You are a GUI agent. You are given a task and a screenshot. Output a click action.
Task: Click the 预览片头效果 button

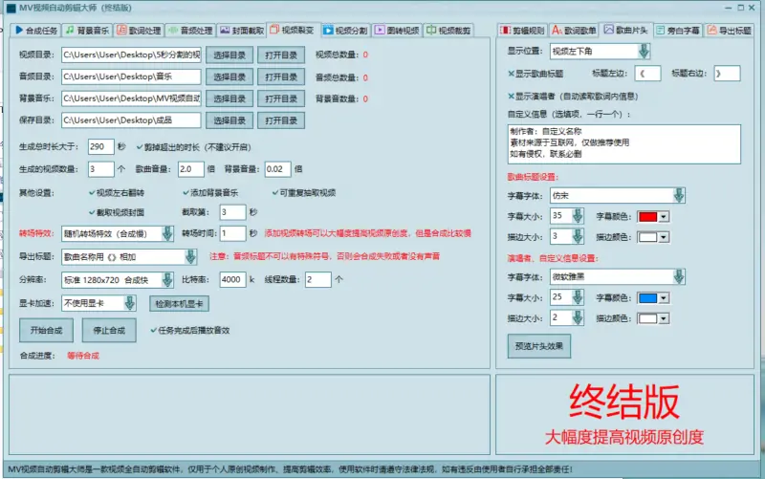(539, 346)
